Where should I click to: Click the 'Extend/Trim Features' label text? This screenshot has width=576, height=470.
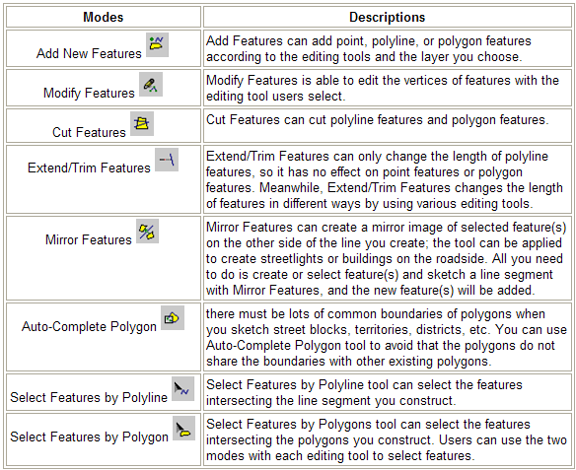(89, 168)
